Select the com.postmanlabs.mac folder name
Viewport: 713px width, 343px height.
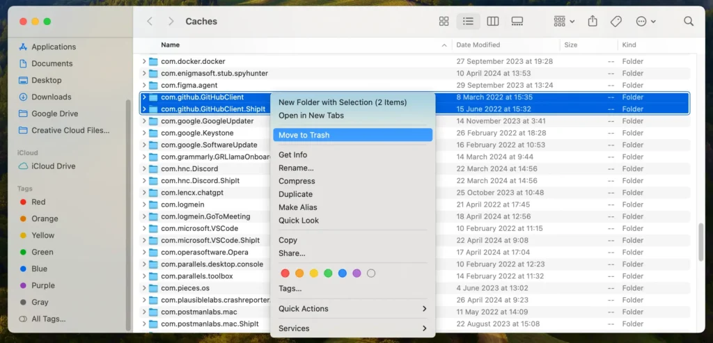coord(198,312)
